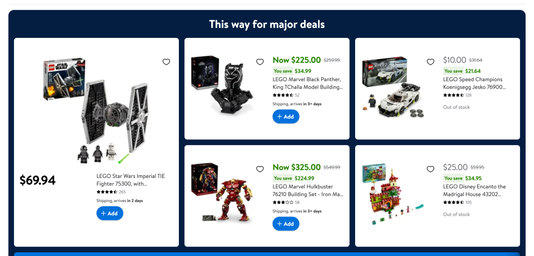Click heart icon on Black Panther set
The image size is (534, 256).
pos(260,62)
